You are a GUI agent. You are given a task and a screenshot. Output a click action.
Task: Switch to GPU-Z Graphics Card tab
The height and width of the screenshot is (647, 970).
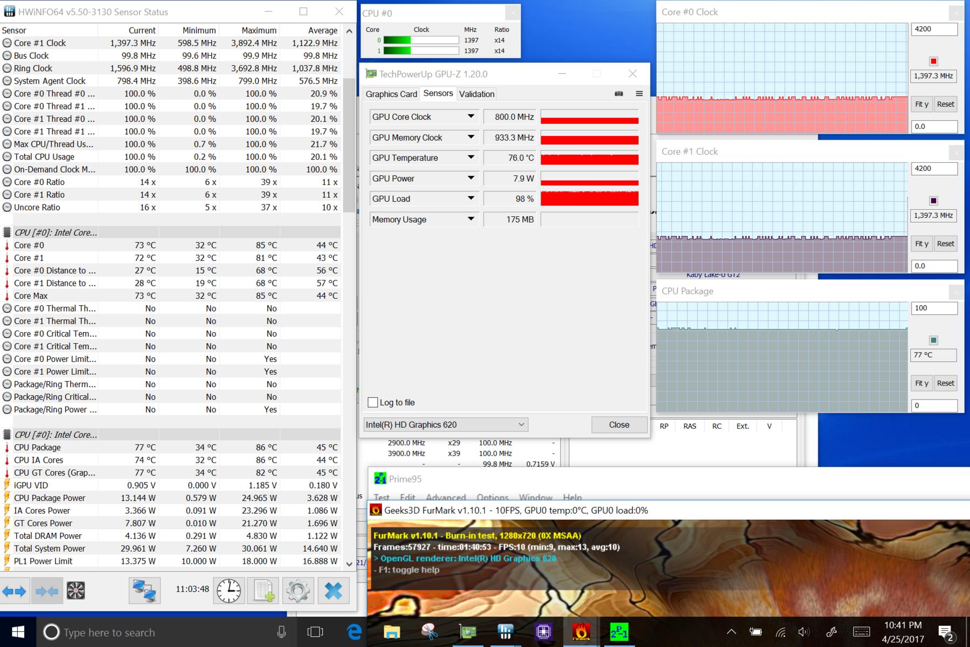(391, 94)
